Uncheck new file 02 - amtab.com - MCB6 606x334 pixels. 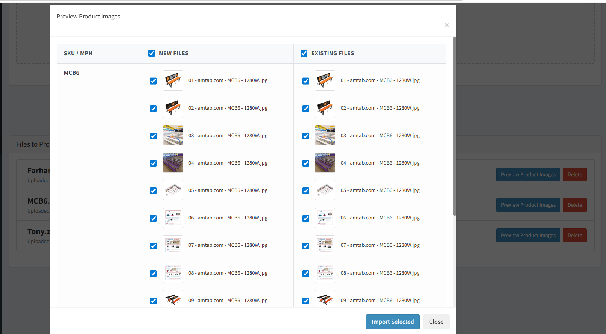pos(153,109)
